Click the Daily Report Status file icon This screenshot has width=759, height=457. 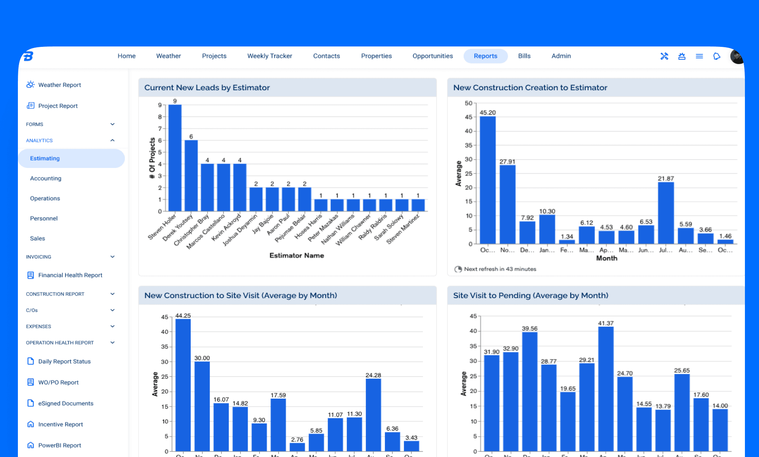30,361
